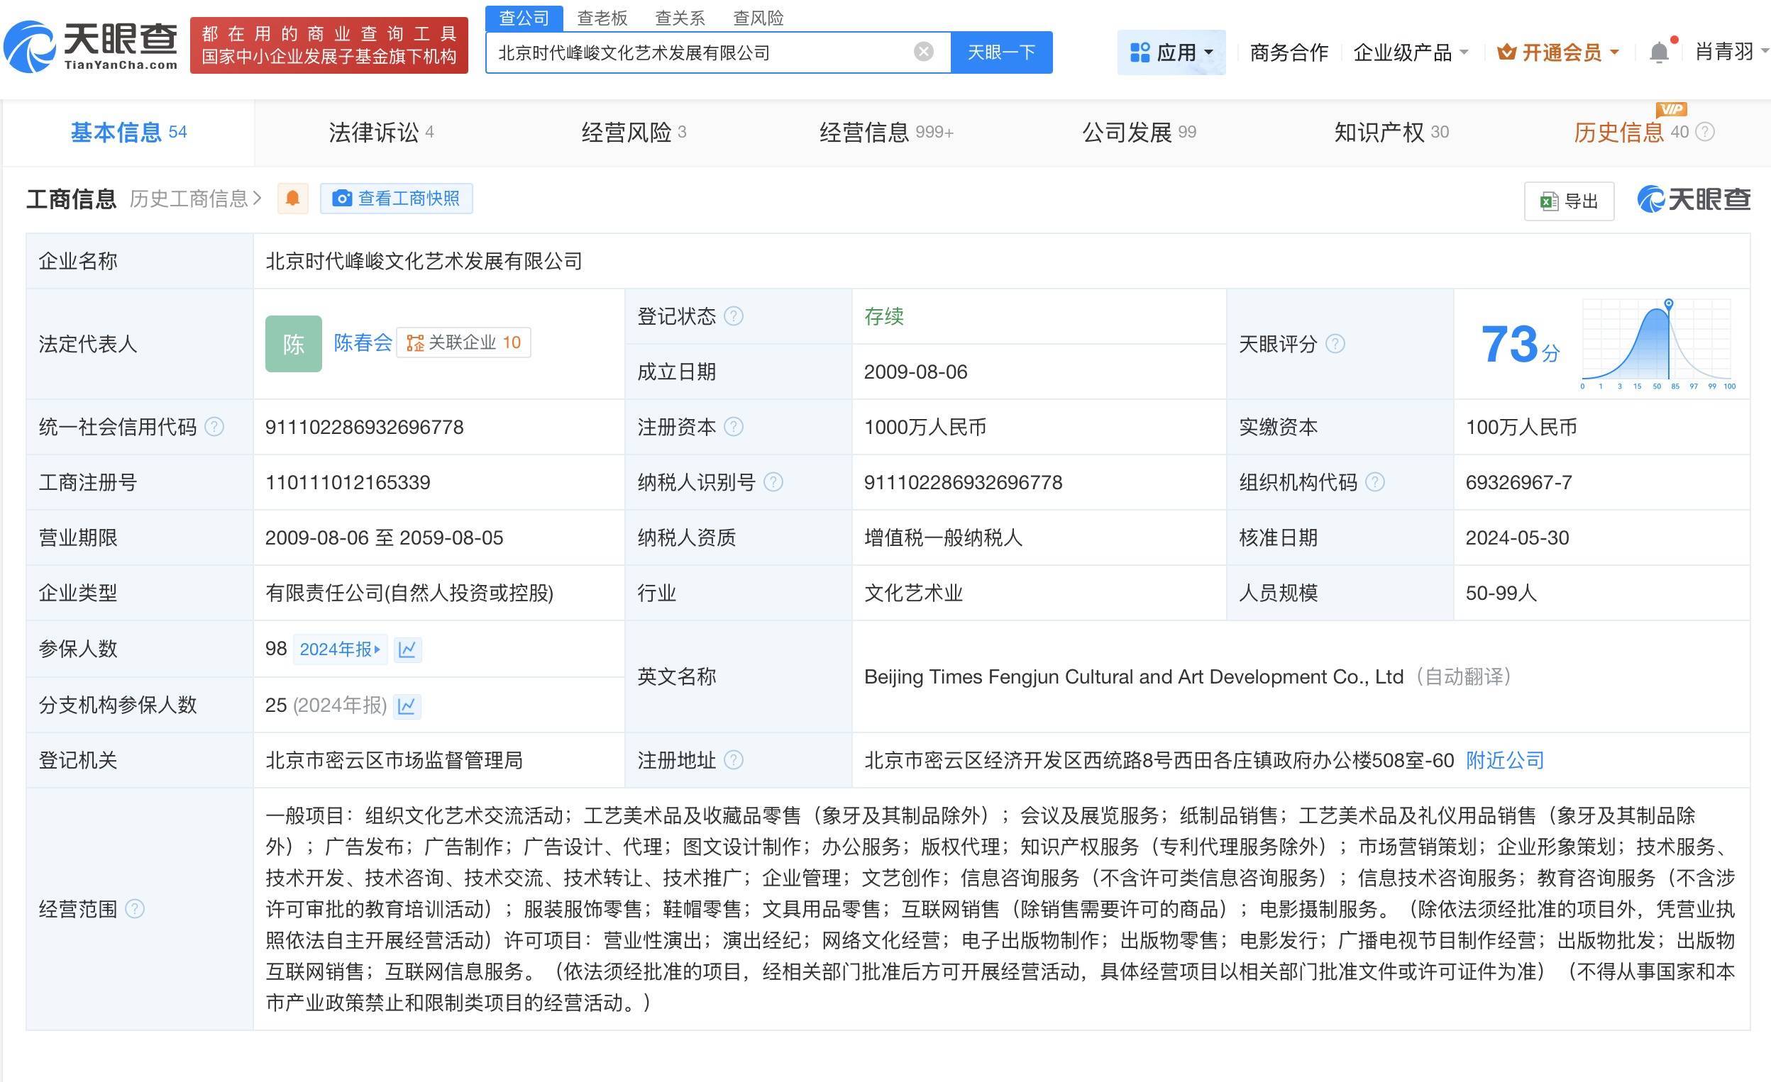Screen dimensions: 1771x1082
Task: Click the 查看工商快照 button
Action: (x=397, y=199)
